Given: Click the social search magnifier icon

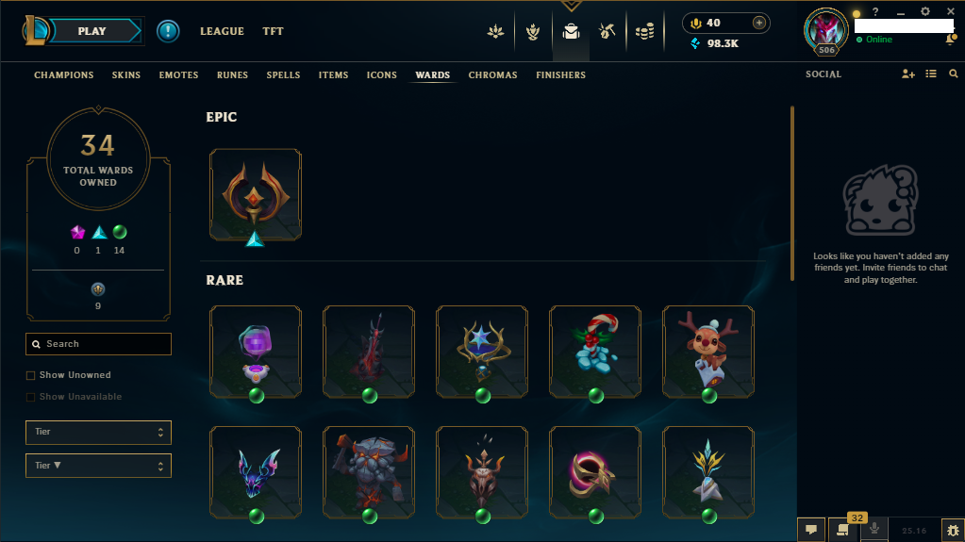Looking at the screenshot, I should 954,74.
